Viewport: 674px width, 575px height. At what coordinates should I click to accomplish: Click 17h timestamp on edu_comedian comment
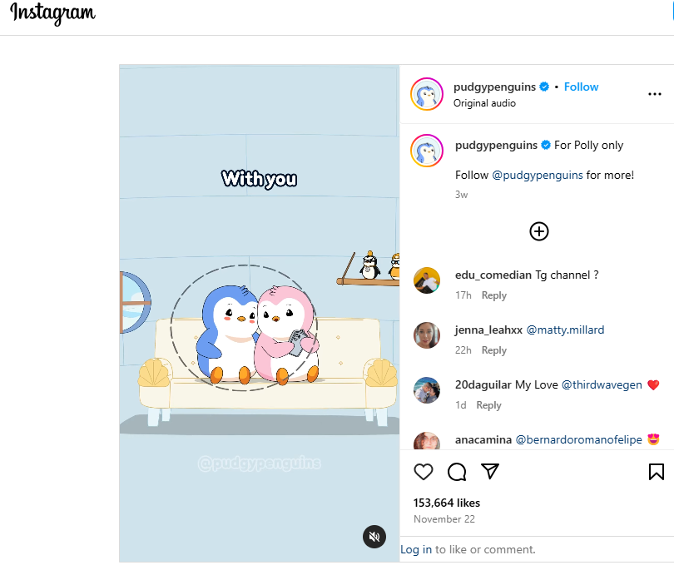click(x=463, y=295)
